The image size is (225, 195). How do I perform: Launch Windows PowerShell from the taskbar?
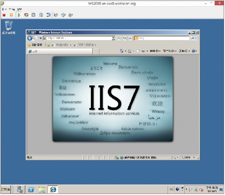[x=31, y=189]
